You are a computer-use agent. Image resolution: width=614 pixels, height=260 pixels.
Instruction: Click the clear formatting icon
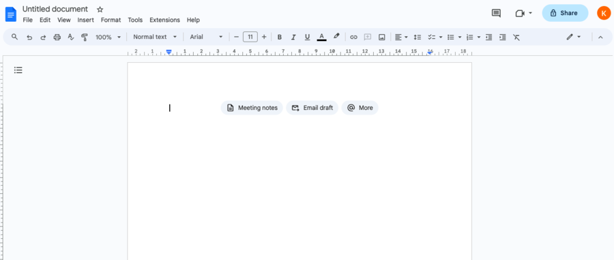tap(516, 38)
